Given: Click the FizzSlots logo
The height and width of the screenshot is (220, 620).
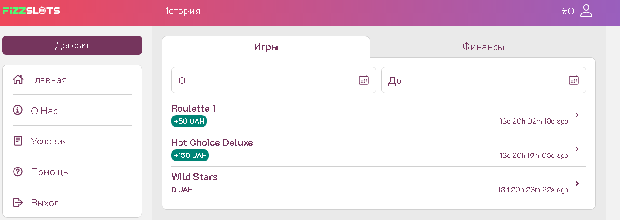Looking at the screenshot, I should [31, 11].
